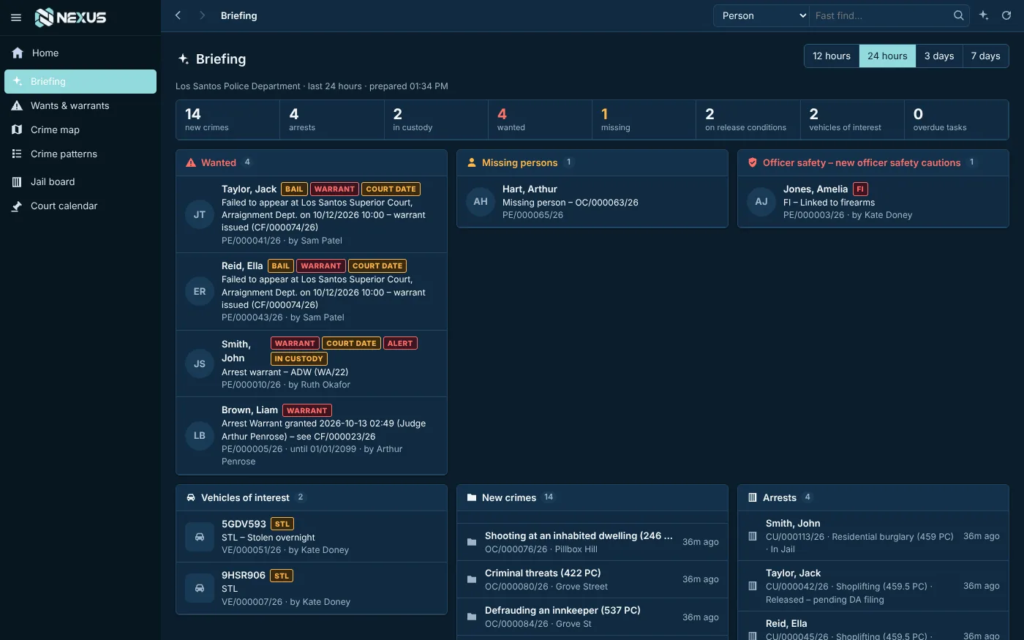This screenshot has width=1024, height=640.
Task: Select the 12 hours time range
Action: pos(832,56)
